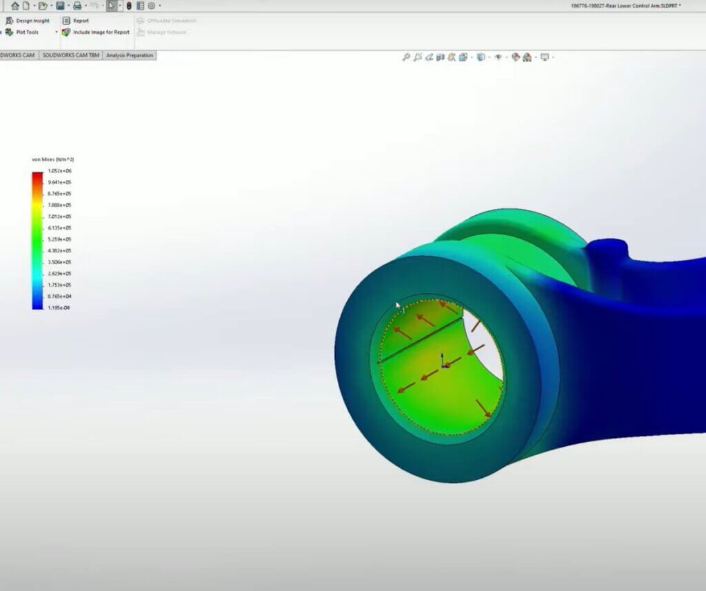Screen dimensions: 706x591
Task: Click the grayed Undo arrow icon
Action: (94, 6)
